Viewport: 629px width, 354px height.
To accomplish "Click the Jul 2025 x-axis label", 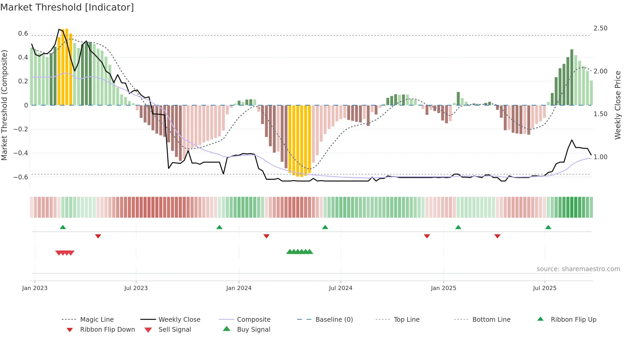I will tap(545, 288).
